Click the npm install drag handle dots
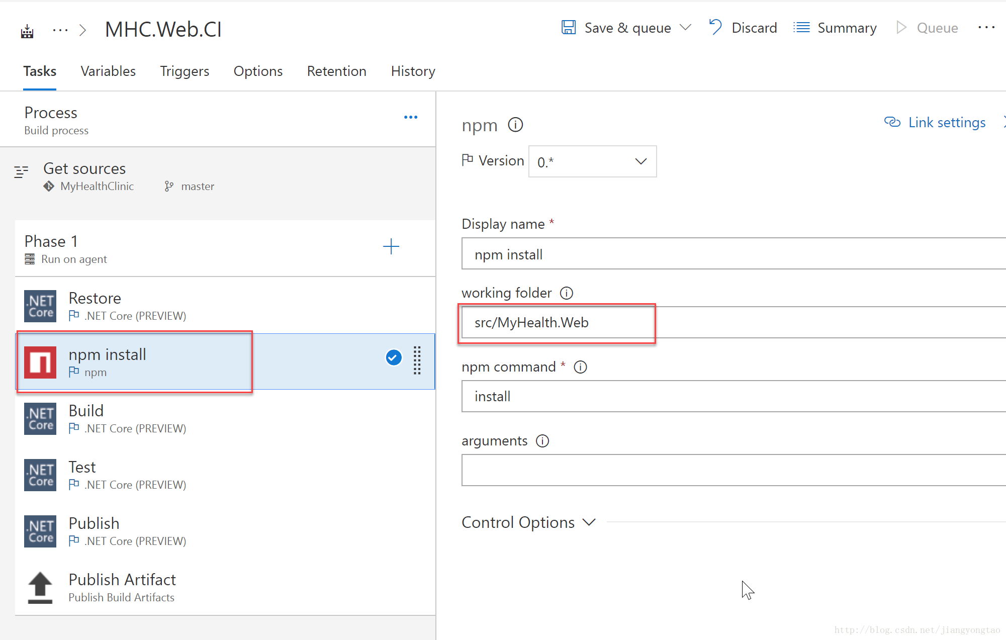This screenshot has width=1006, height=640. (x=417, y=360)
